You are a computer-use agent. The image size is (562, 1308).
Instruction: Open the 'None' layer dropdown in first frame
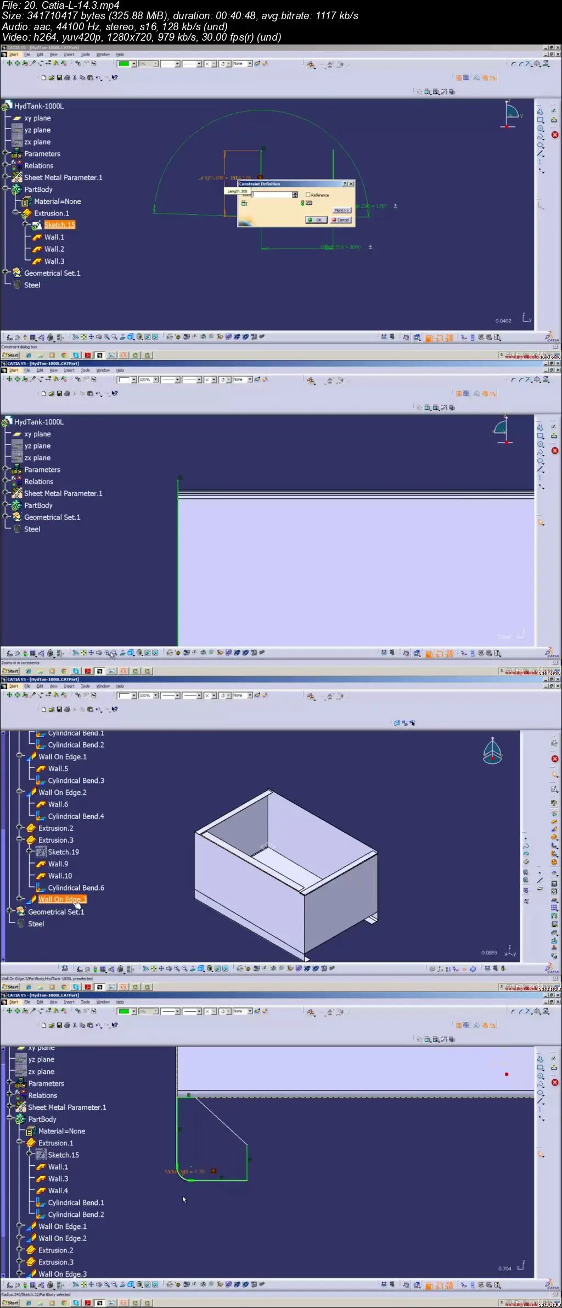coord(250,64)
